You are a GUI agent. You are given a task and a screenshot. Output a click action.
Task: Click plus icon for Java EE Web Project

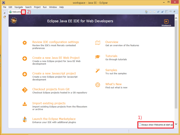(x=25, y=59)
